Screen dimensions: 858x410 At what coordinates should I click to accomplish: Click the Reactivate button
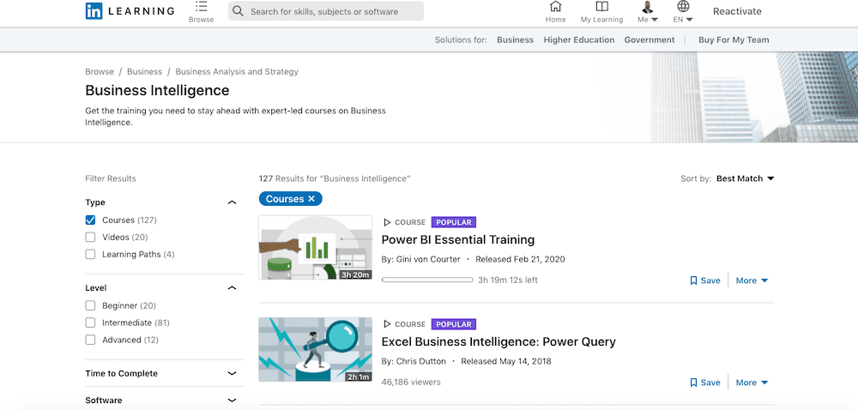(x=737, y=11)
